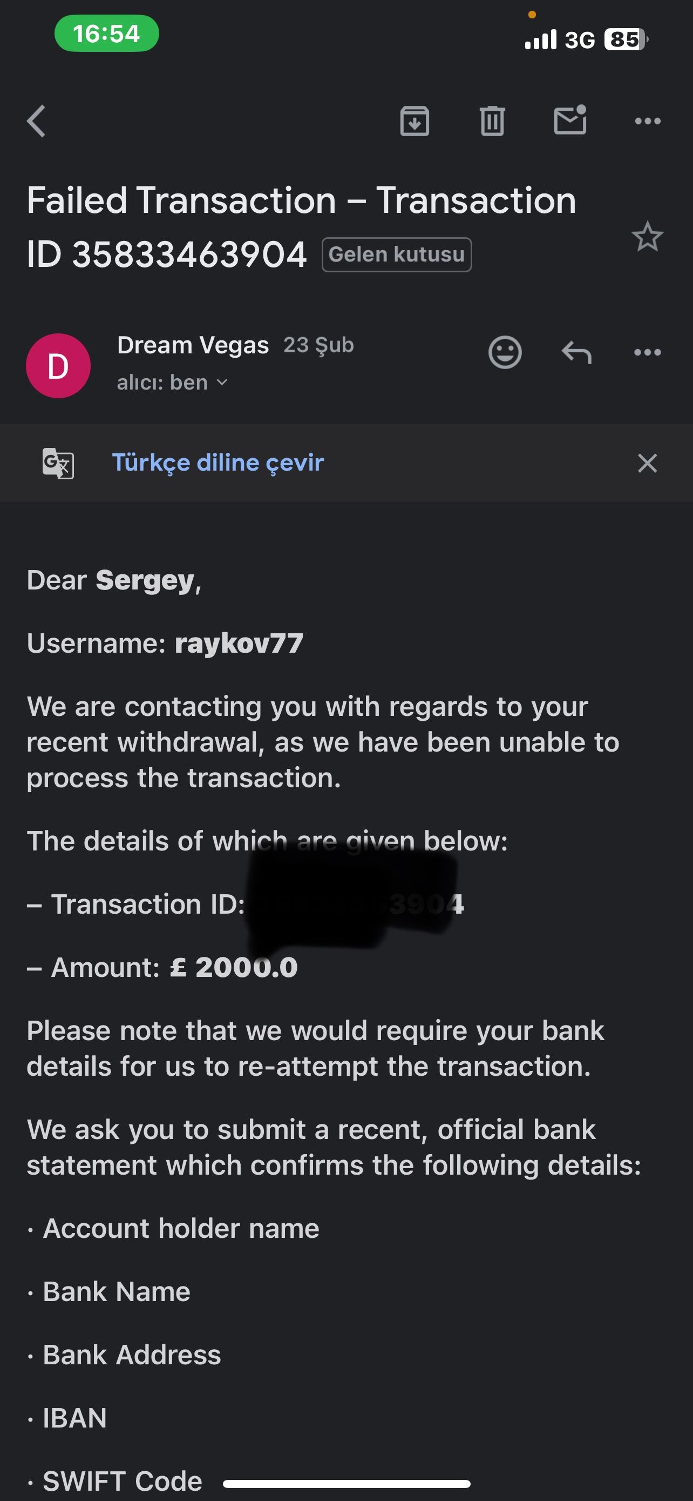The width and height of the screenshot is (693, 1501).
Task: Reply to Dream Vegas message
Action: tap(576, 352)
